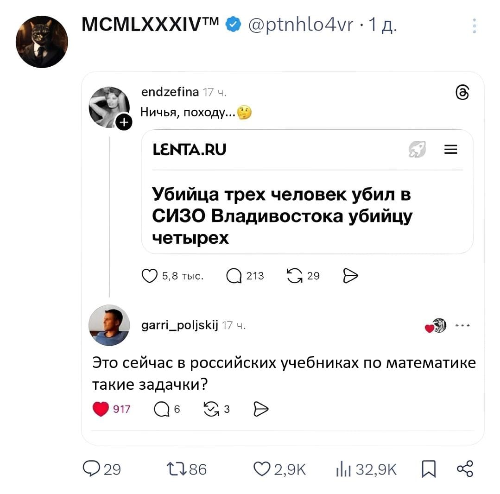The height and width of the screenshot is (494, 500).
Task: Open the @ptnhlo4vr profile handle
Action: [x=306, y=26]
